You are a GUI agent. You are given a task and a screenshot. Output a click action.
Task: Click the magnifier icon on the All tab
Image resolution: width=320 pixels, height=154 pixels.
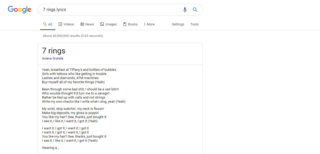(45, 24)
